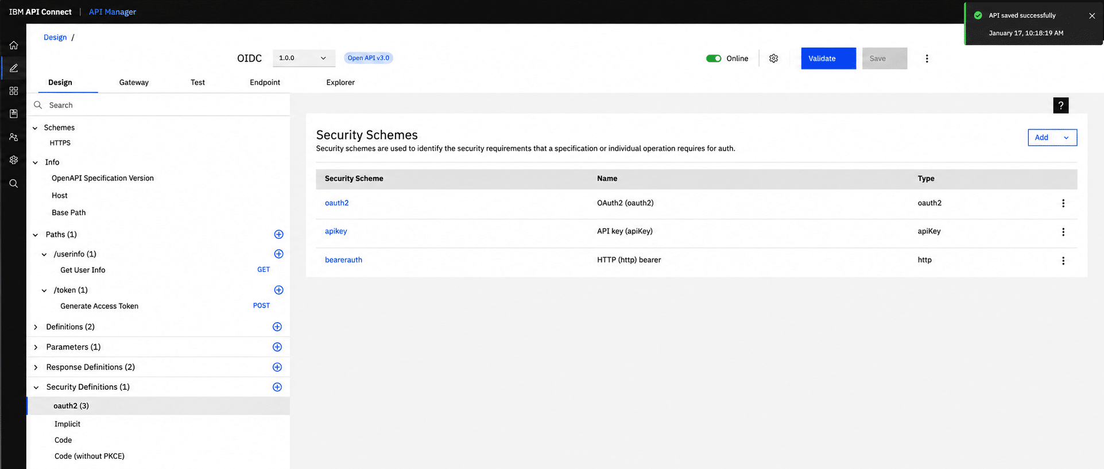Switch to the Test tab
Image resolution: width=1104 pixels, height=469 pixels.
(x=197, y=82)
